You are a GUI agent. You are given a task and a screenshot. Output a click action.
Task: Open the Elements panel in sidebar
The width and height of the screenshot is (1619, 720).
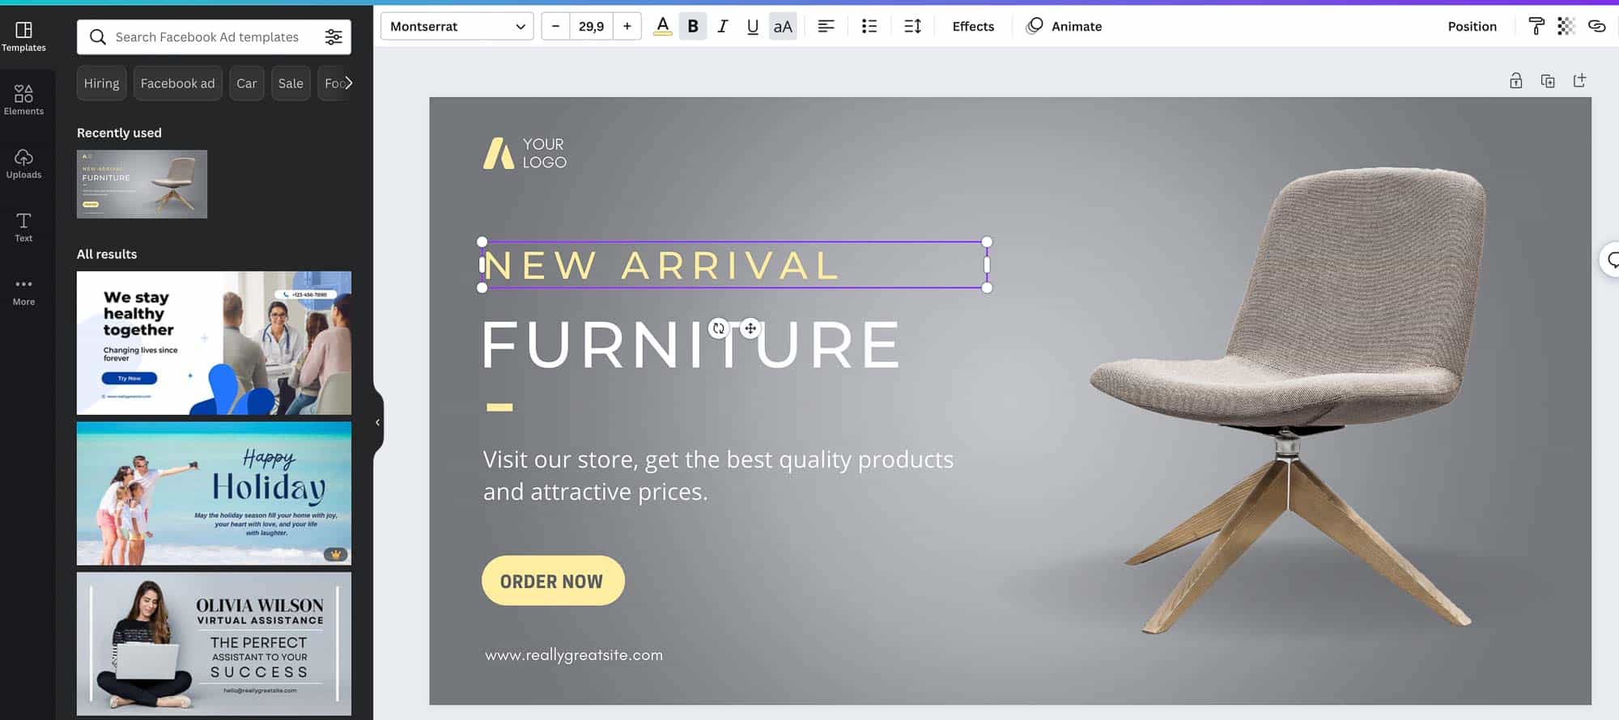coord(23,100)
